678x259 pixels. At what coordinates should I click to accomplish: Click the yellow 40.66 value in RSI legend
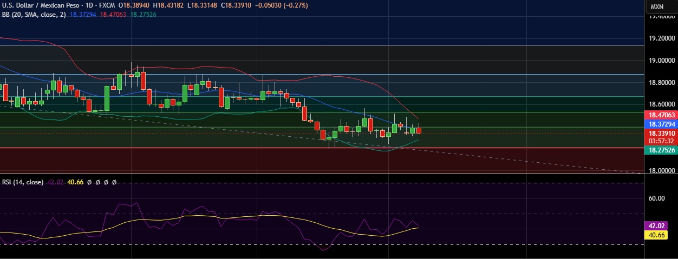[75, 182]
